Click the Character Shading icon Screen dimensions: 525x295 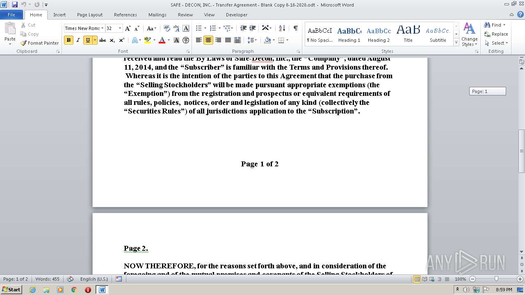click(x=176, y=40)
